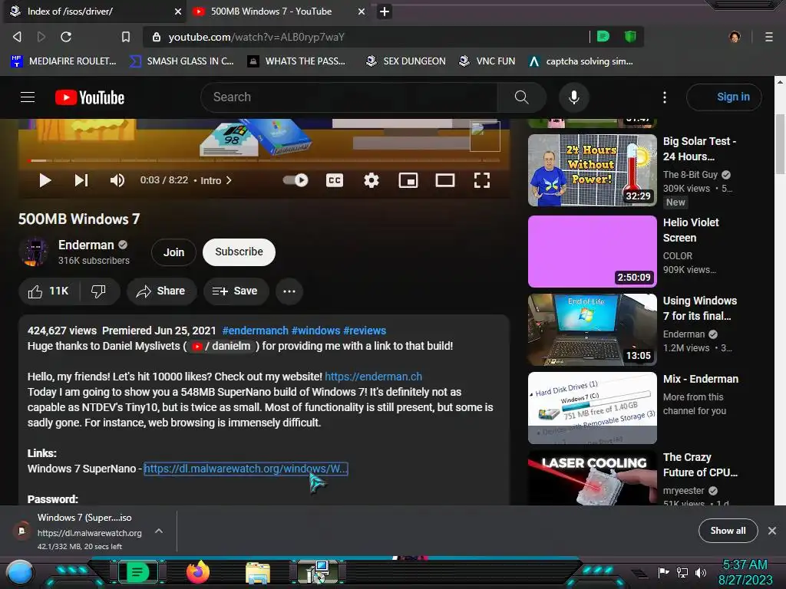This screenshot has width=786, height=589.
Task: Click the browser address bar URL
Action: point(256,37)
